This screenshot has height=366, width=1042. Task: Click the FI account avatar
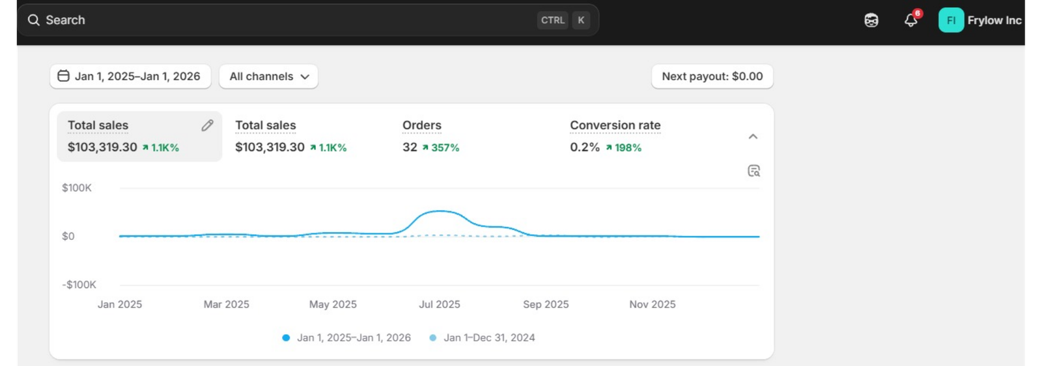[950, 20]
